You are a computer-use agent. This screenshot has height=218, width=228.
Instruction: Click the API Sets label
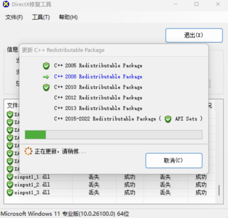coord(186,119)
